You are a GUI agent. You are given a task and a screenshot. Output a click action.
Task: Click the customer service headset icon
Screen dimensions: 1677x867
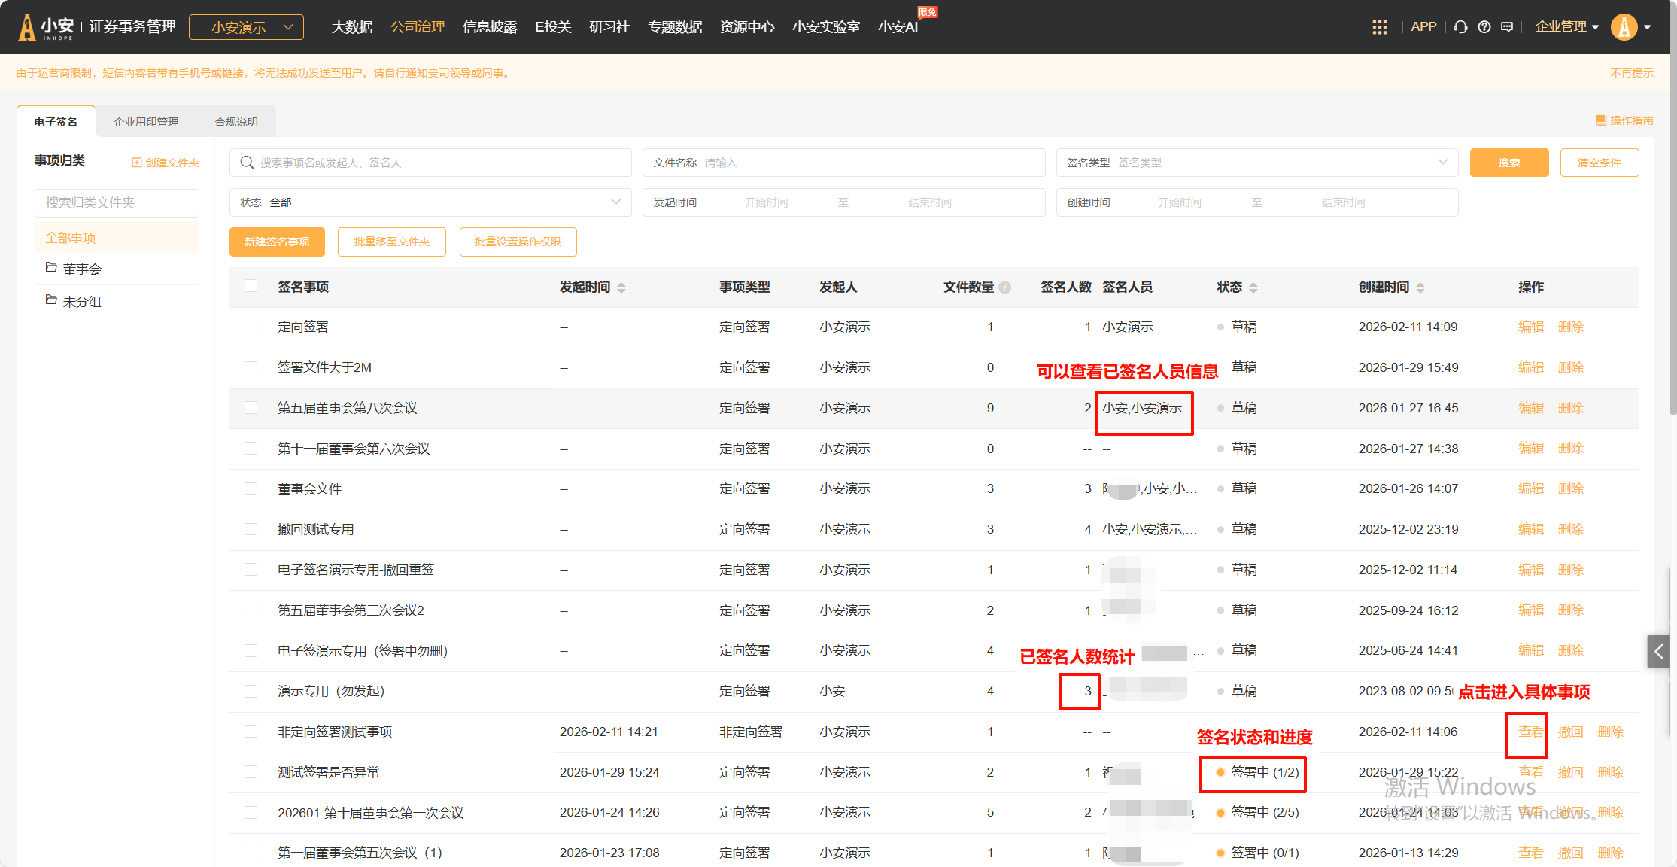(x=1460, y=27)
